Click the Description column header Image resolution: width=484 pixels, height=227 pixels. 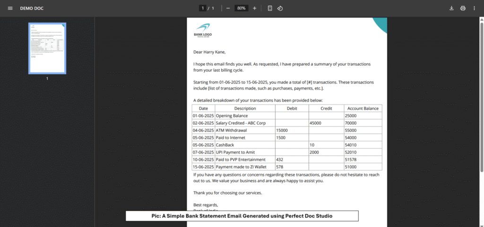click(245, 108)
